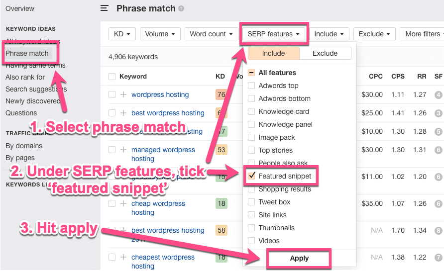
Task: Click plus icon beside wordpress hosting keyword
Action: pyautogui.click(x=123, y=94)
